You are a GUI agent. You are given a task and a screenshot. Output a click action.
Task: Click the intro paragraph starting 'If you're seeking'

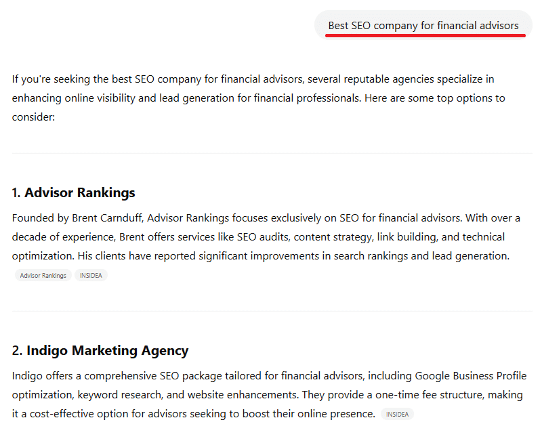pyautogui.click(x=259, y=98)
